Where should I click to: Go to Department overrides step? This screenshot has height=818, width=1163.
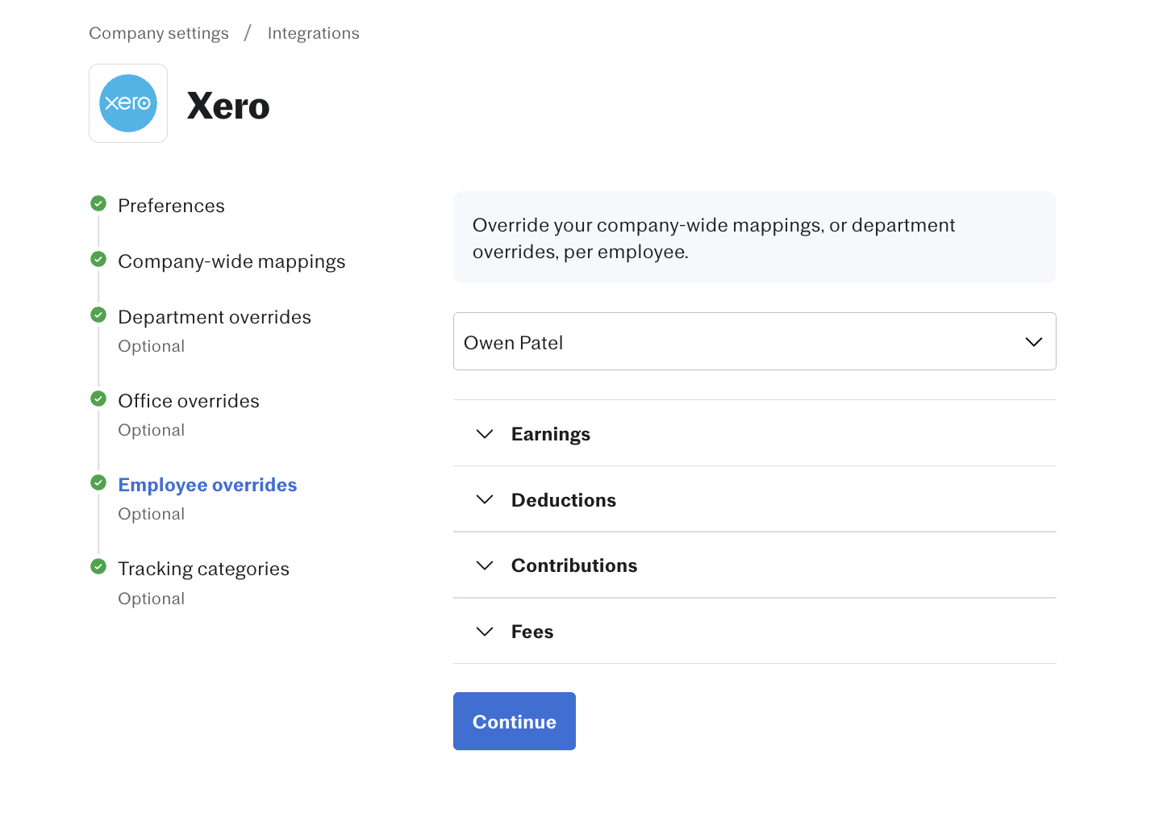click(215, 317)
